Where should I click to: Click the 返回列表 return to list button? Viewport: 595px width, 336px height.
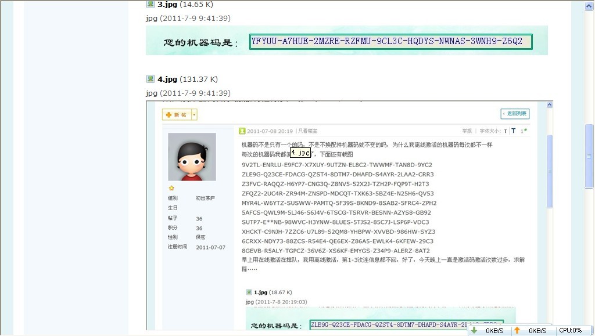(x=515, y=114)
